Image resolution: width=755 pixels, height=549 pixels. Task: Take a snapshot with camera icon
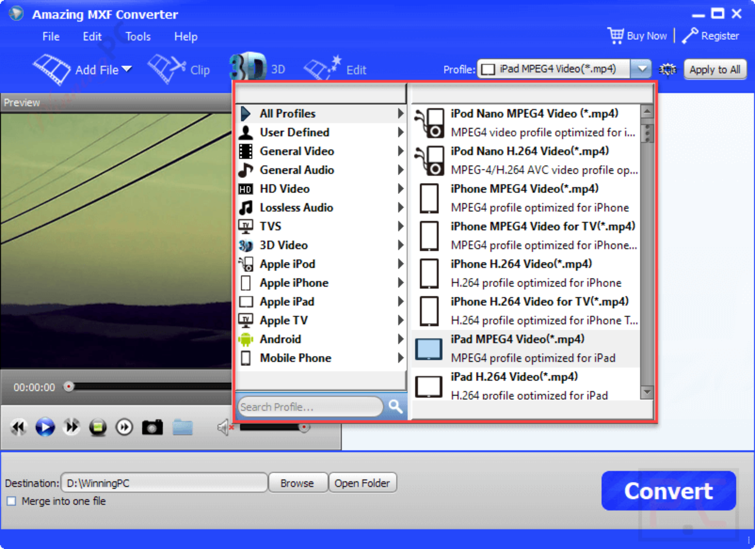point(152,427)
